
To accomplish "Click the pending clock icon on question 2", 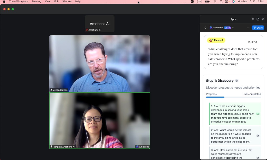I will pyautogui.click(x=258, y=136).
